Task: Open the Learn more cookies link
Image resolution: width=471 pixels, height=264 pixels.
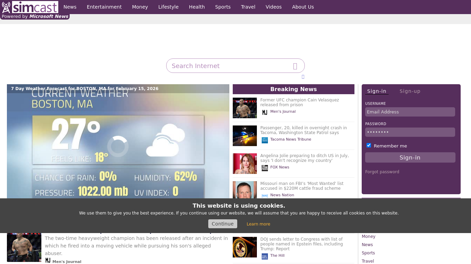Action: click(x=258, y=224)
